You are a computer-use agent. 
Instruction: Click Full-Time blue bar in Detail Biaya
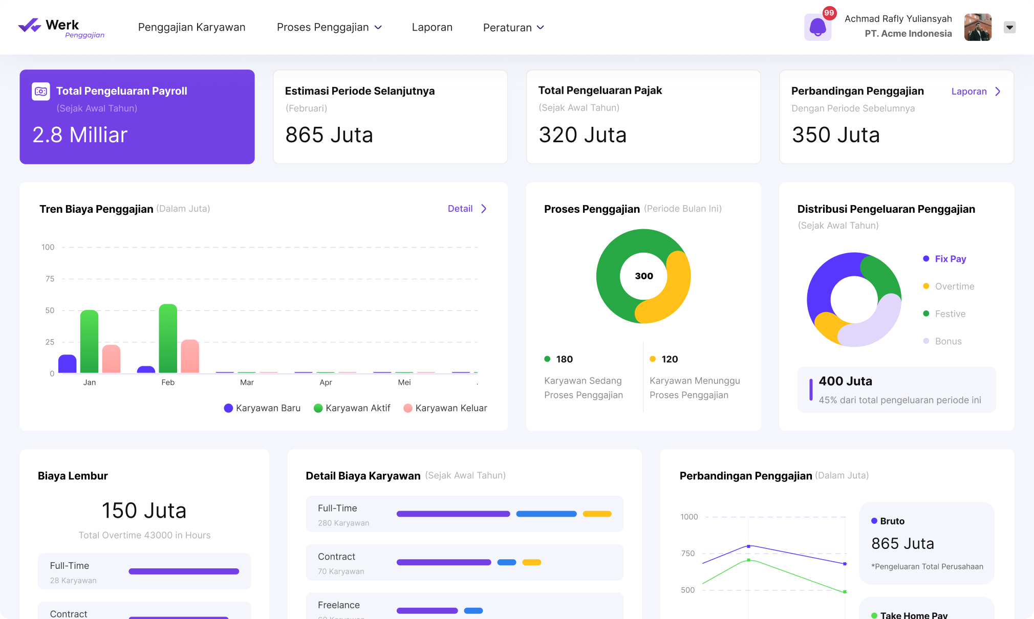coord(546,514)
